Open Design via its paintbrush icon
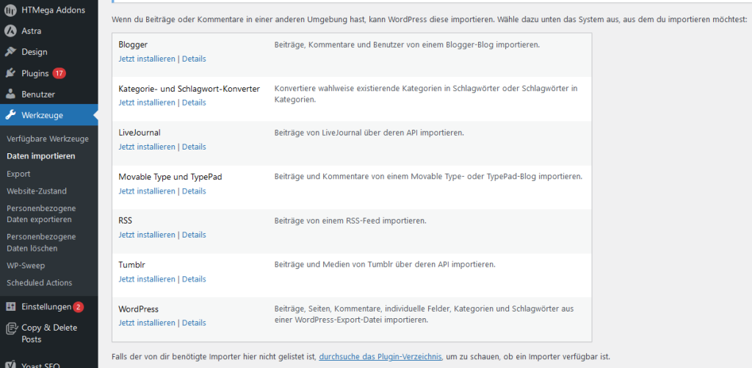752x368 pixels. pos(10,52)
